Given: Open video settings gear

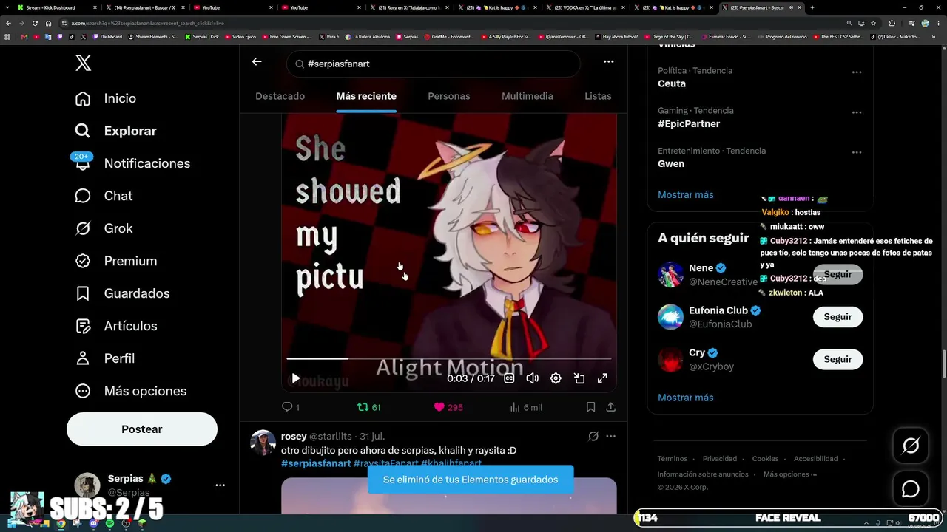Looking at the screenshot, I should coord(556,378).
